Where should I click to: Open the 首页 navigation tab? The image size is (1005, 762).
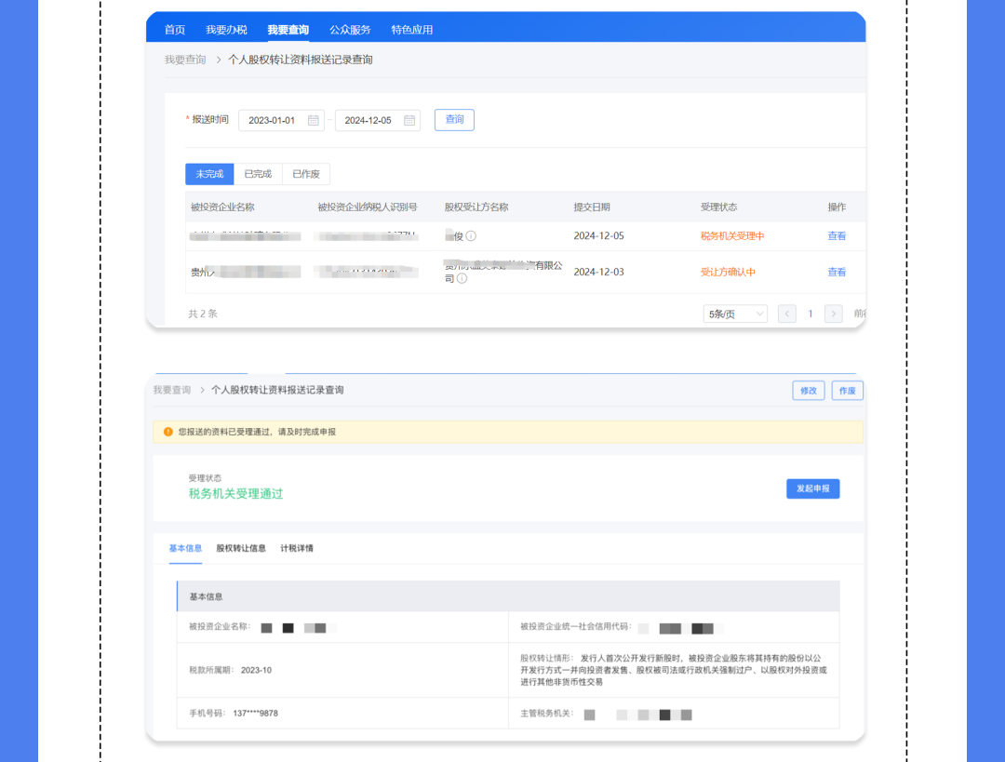point(174,30)
